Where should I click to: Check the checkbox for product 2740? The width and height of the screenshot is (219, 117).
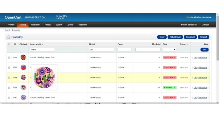tap(9, 98)
